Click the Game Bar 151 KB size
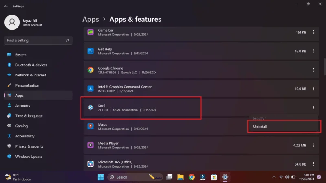The width and height of the screenshot is (326, 183). (x=301, y=32)
